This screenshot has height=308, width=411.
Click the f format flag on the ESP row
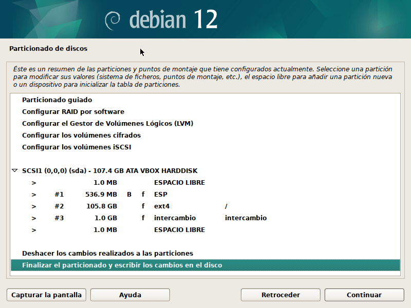143,195
